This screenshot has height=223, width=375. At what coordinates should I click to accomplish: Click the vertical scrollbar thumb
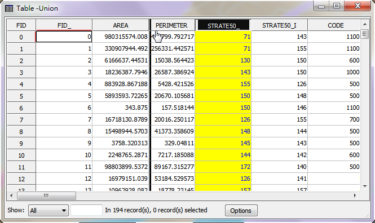(x=365, y=34)
